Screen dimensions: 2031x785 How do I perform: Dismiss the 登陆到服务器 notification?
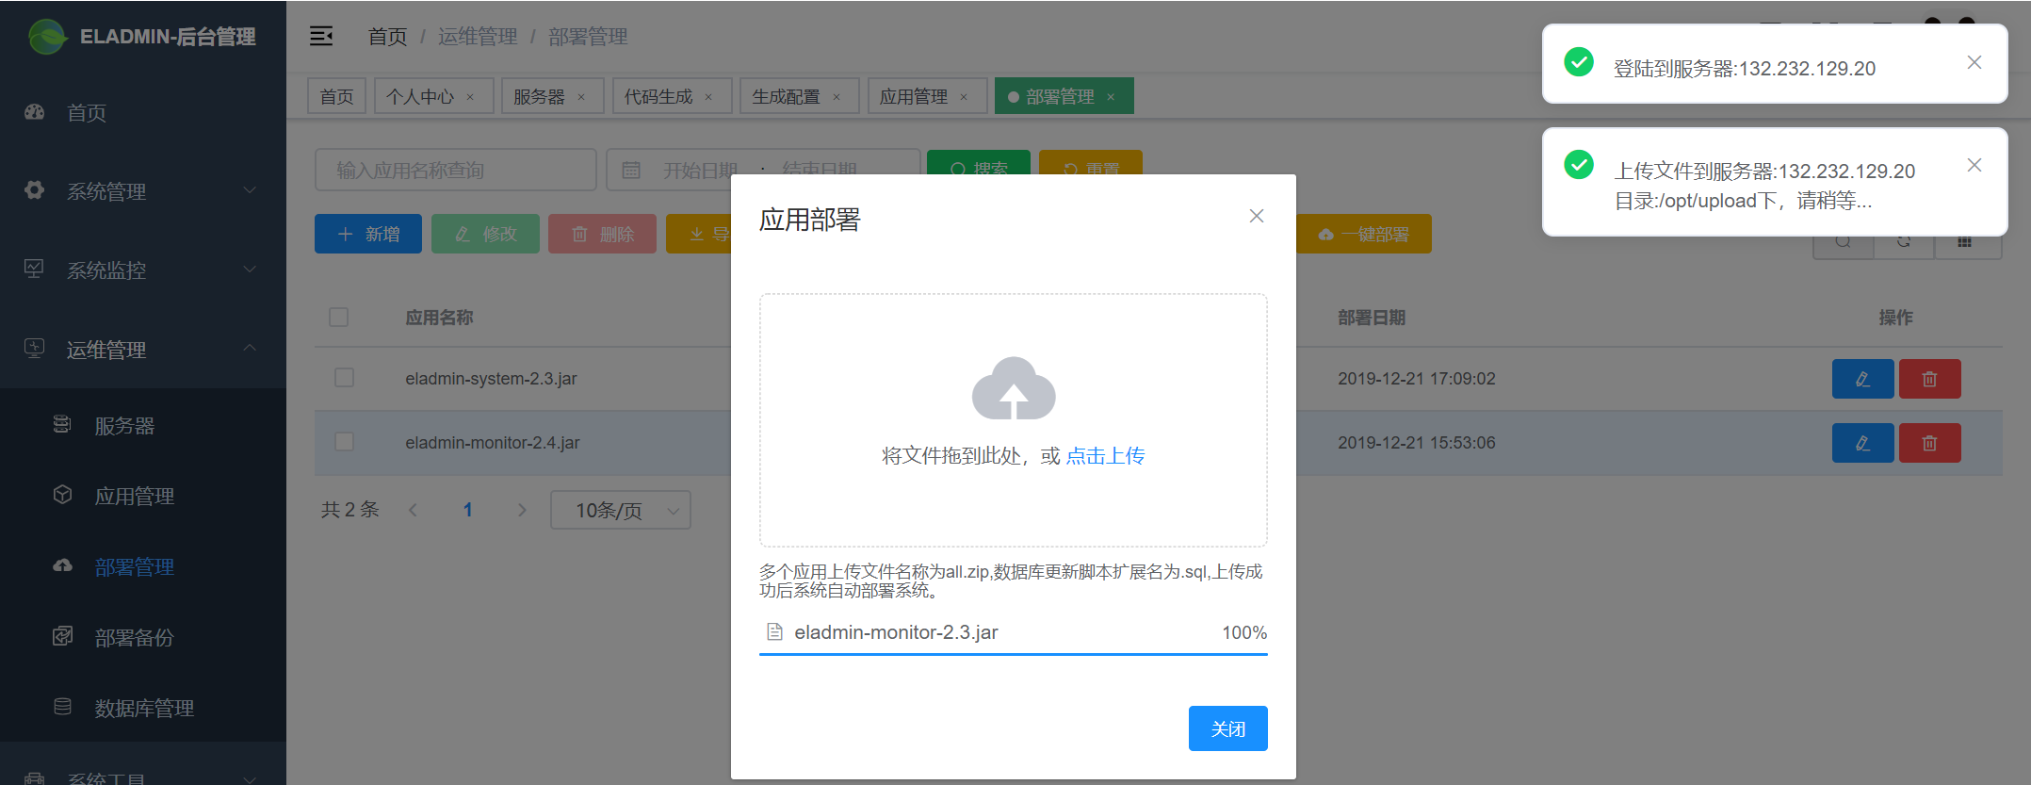[x=1974, y=62]
